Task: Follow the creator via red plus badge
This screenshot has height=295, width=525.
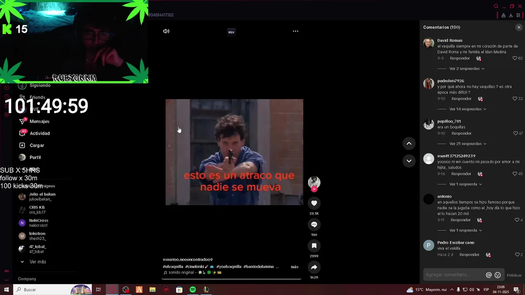Action: point(314,189)
